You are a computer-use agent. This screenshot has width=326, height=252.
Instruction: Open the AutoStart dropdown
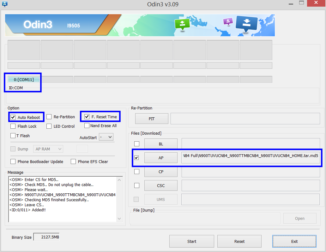[106, 137]
